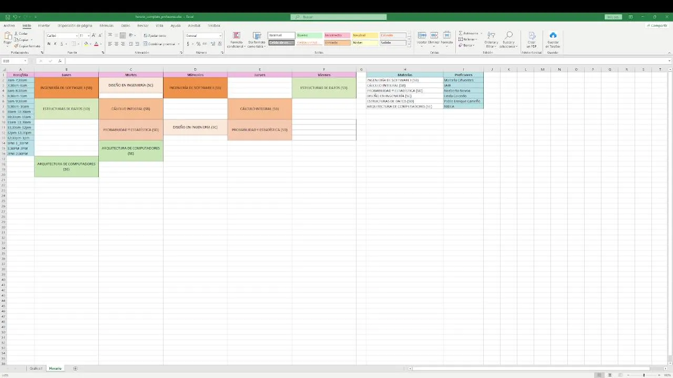Image resolution: width=673 pixels, height=378 pixels.
Task: Apply the Neutral cell style
Action: coord(365,35)
